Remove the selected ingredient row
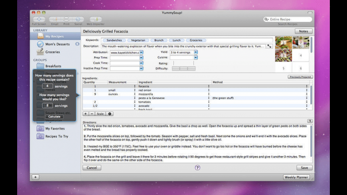 [x=92, y=114]
